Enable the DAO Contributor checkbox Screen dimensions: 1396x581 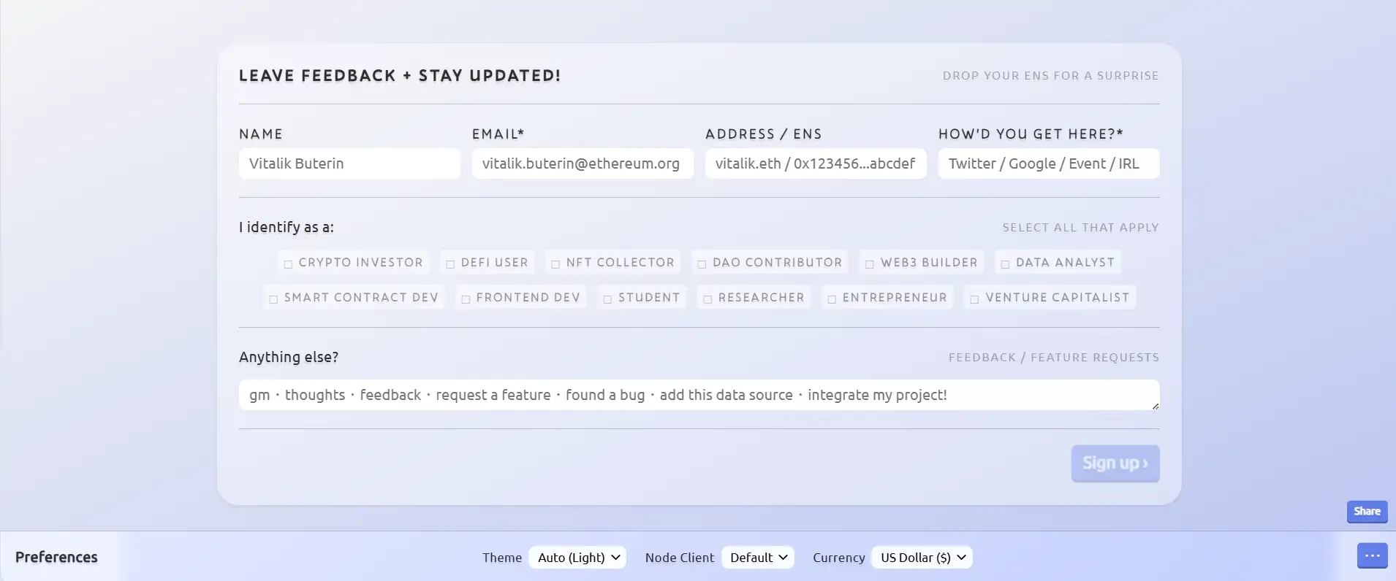pos(702,264)
